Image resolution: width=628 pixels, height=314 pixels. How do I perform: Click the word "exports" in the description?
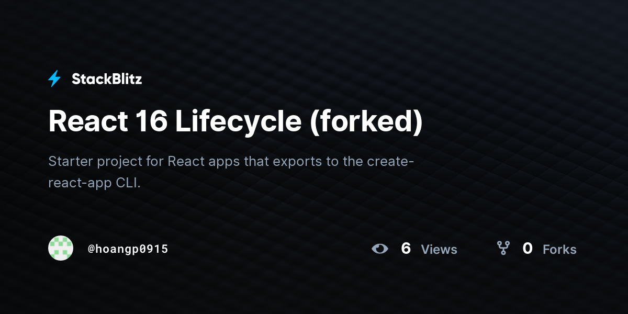pyautogui.click(x=297, y=162)
